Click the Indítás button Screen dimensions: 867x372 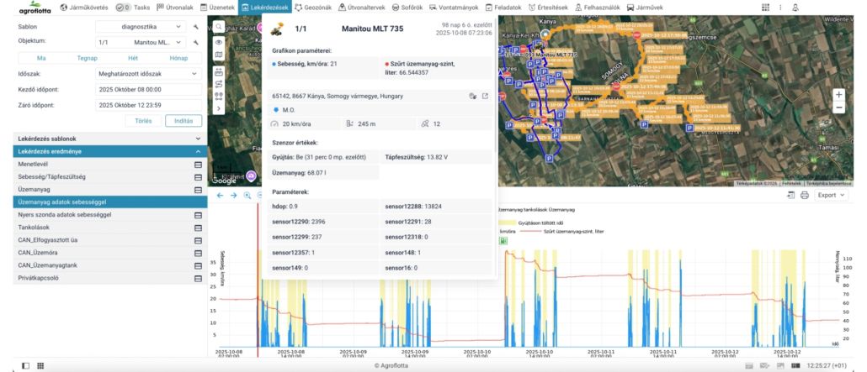(x=183, y=121)
